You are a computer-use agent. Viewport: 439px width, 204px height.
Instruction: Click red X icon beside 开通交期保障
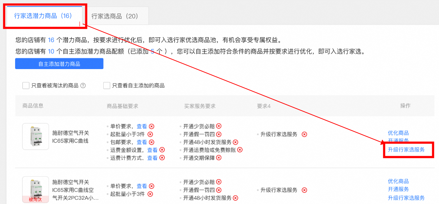[219, 158]
